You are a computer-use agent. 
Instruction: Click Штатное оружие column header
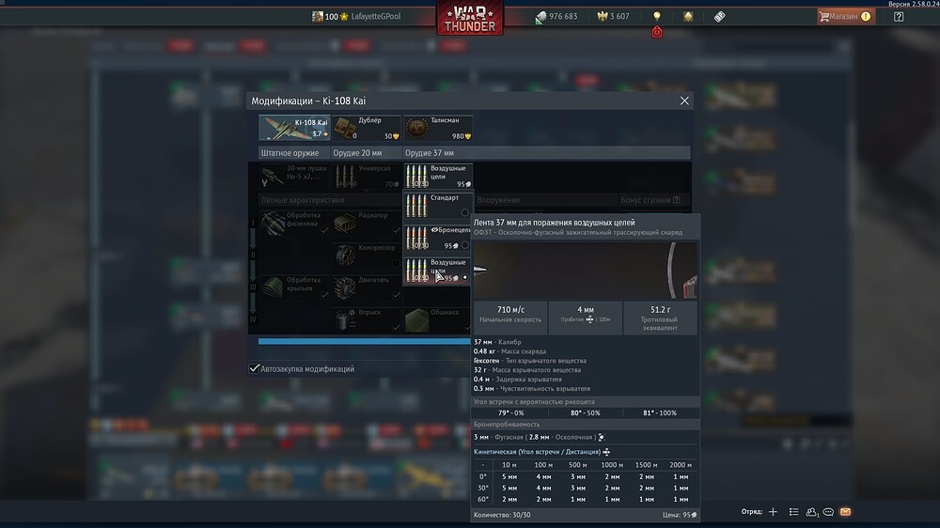pyautogui.click(x=290, y=153)
